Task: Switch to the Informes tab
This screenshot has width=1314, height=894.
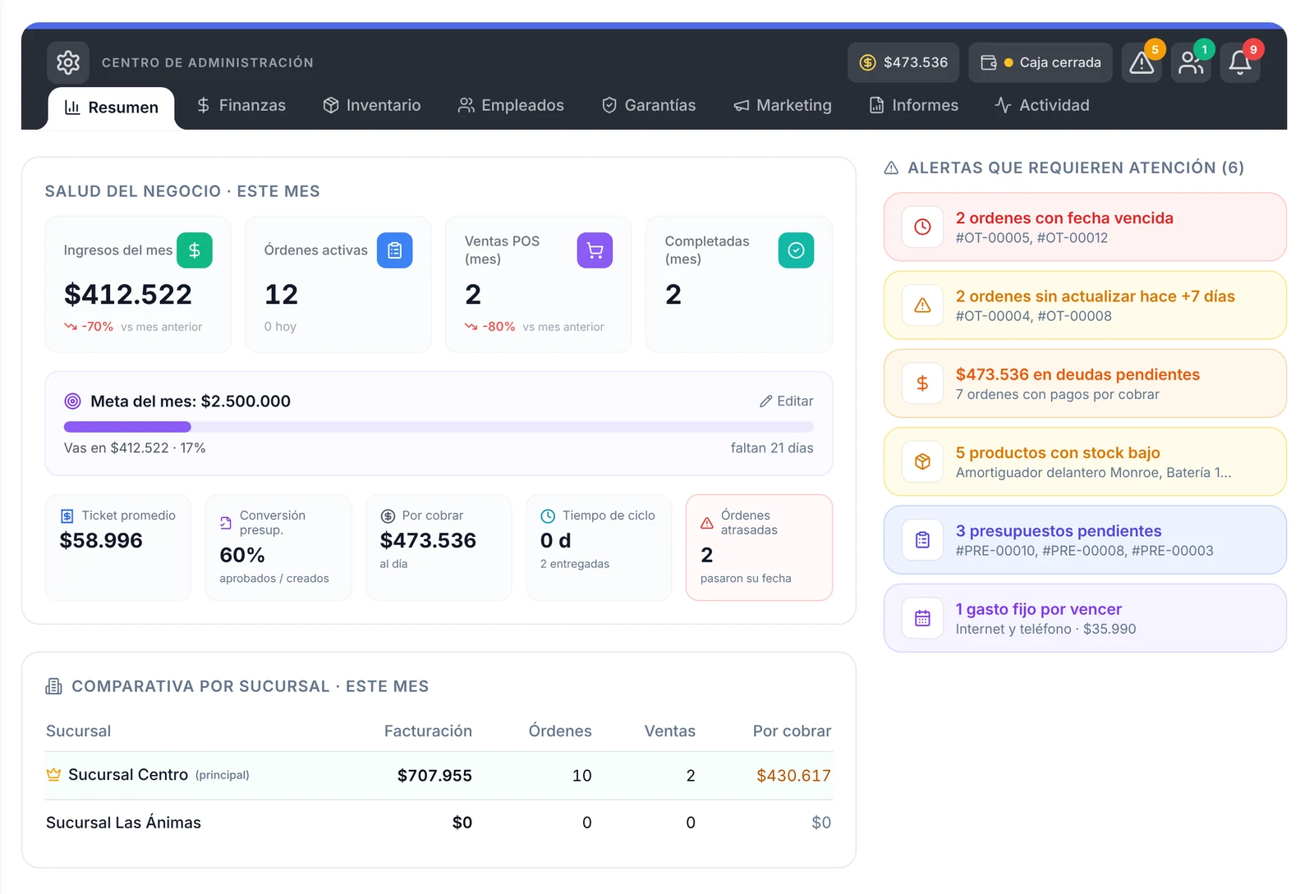Action: tap(914, 105)
